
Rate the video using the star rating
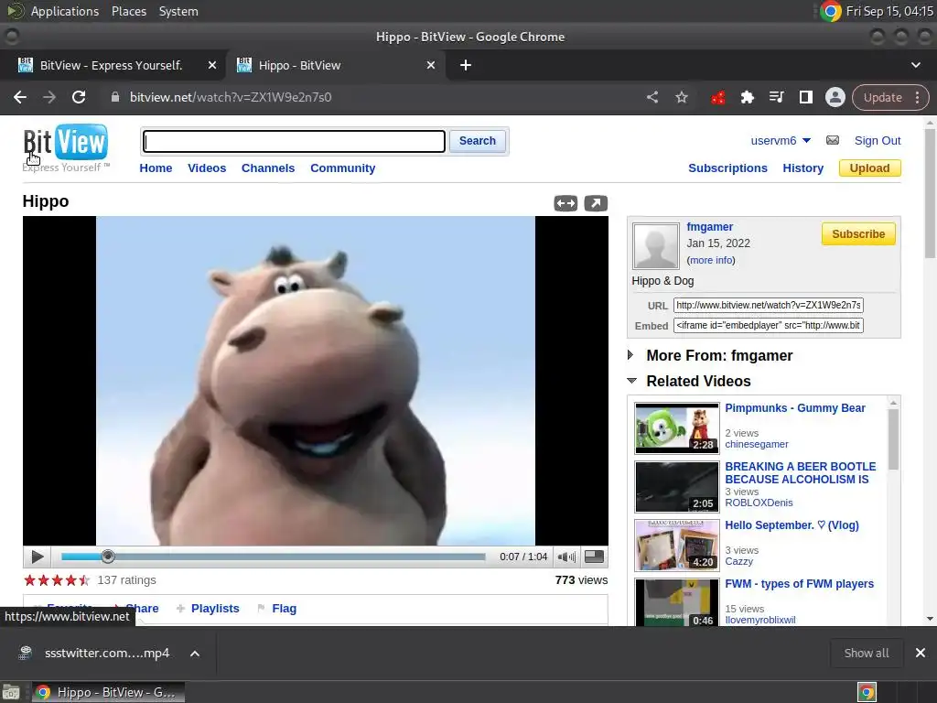pyautogui.click(x=57, y=579)
